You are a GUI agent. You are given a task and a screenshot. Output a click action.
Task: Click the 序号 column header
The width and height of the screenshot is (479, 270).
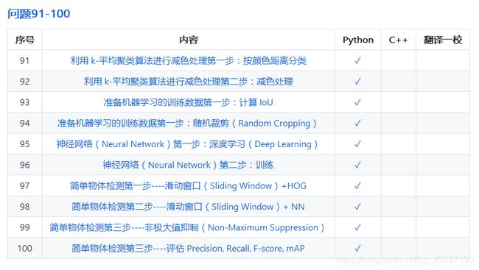tap(25, 40)
